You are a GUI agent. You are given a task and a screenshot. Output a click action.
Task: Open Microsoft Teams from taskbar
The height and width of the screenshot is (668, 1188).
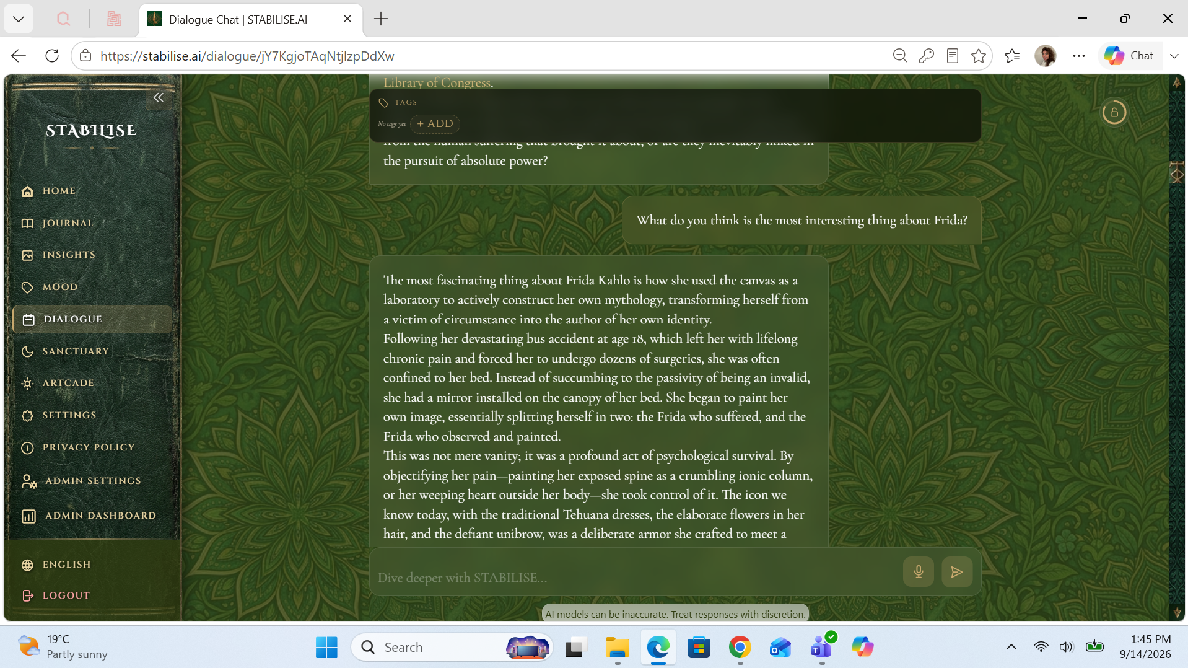[822, 647]
